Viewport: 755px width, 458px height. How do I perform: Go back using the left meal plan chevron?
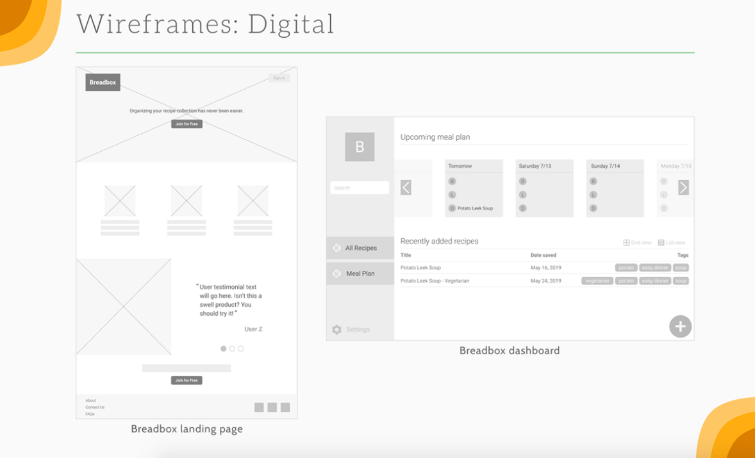coord(406,188)
